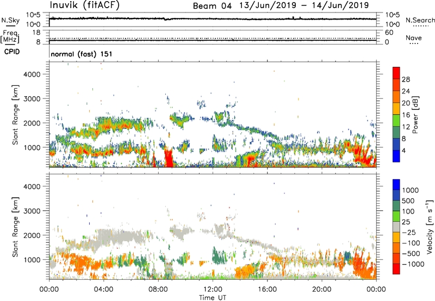
Task: Click the gray segment of Velocity color bar
Action: coord(396,227)
